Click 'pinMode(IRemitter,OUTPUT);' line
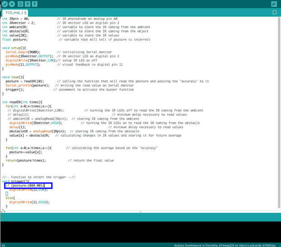This screenshot has height=247, width=281. (29, 56)
